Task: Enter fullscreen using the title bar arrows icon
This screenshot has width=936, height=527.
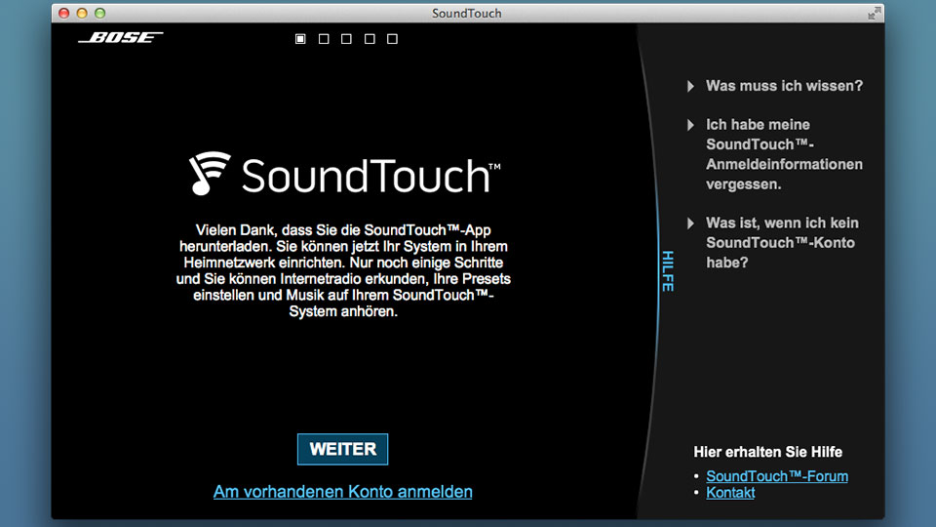Action: (x=873, y=13)
